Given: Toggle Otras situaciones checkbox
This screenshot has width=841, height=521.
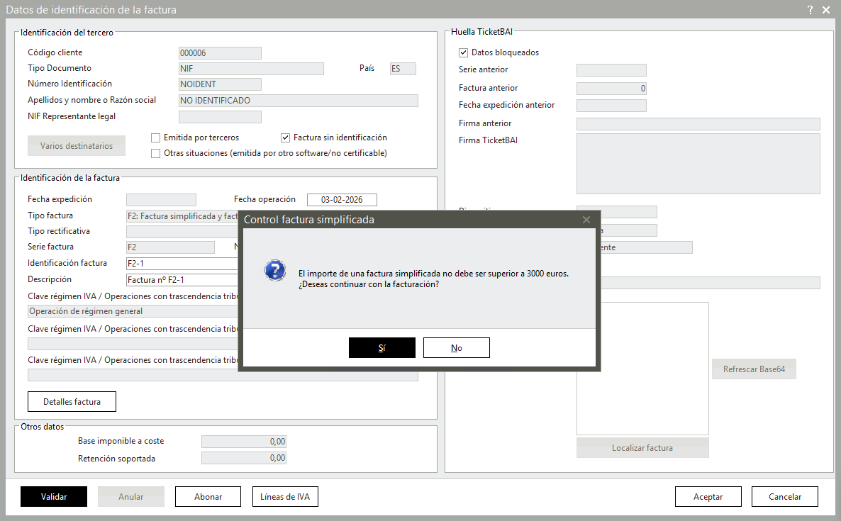Looking at the screenshot, I should coord(156,153).
